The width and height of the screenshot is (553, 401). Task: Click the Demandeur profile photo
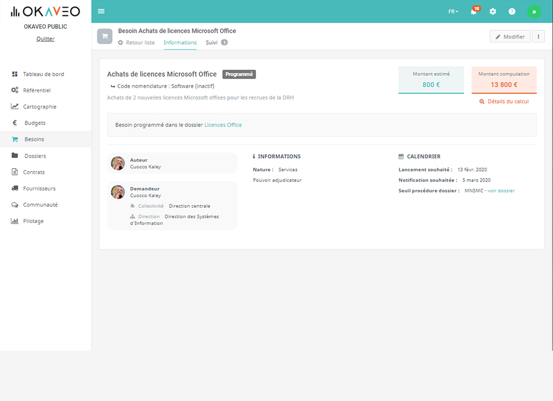pyautogui.click(x=118, y=192)
